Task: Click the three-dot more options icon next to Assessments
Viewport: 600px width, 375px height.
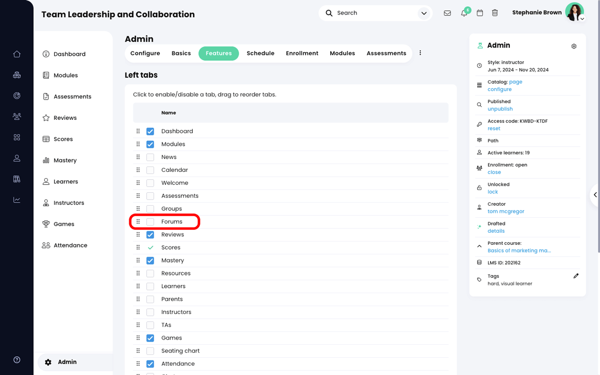Action: (420, 53)
